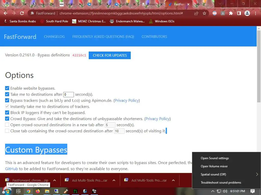Open the CONTRIBUTORS page
The image size is (261, 195).
coord(154,37)
